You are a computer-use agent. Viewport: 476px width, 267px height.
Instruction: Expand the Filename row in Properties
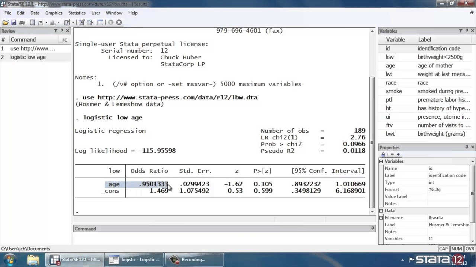[x=381, y=218]
